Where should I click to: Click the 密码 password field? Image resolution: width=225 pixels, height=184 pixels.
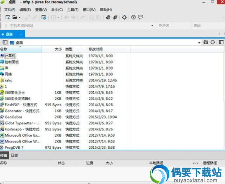click(208, 26)
